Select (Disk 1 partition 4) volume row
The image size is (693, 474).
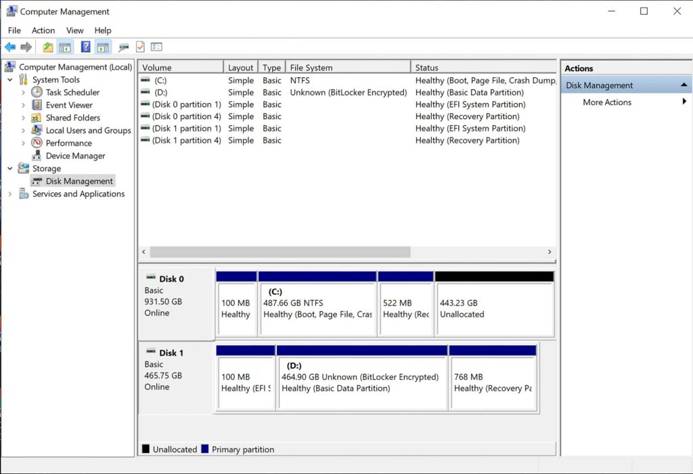[347, 140]
